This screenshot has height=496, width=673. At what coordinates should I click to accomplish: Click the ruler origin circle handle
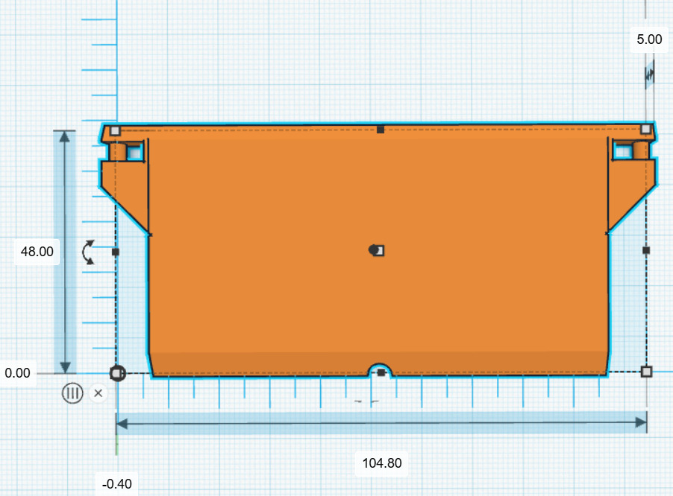pos(118,373)
